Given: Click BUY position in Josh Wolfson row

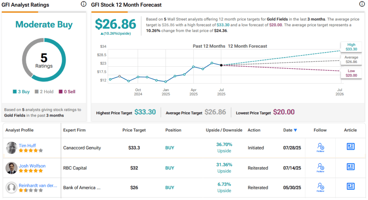Looking at the screenshot, I should tap(170, 168).
